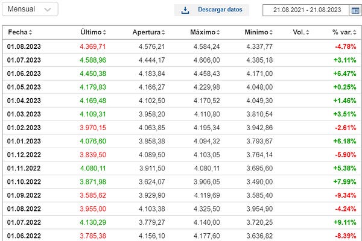The width and height of the screenshot is (362, 241).
Task: Select the date 01.11.2022
Action: [x=24, y=168]
